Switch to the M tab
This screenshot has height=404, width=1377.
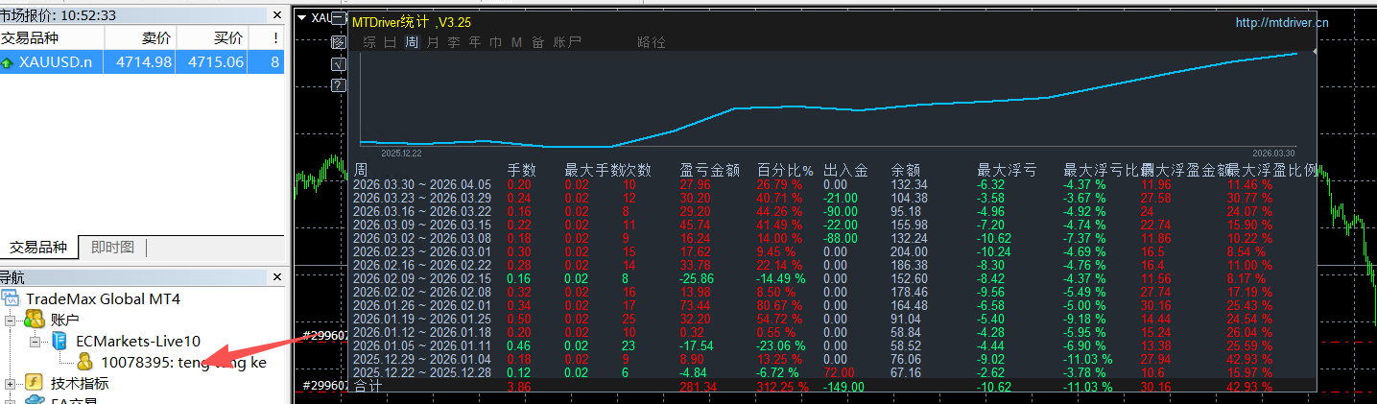pos(516,42)
